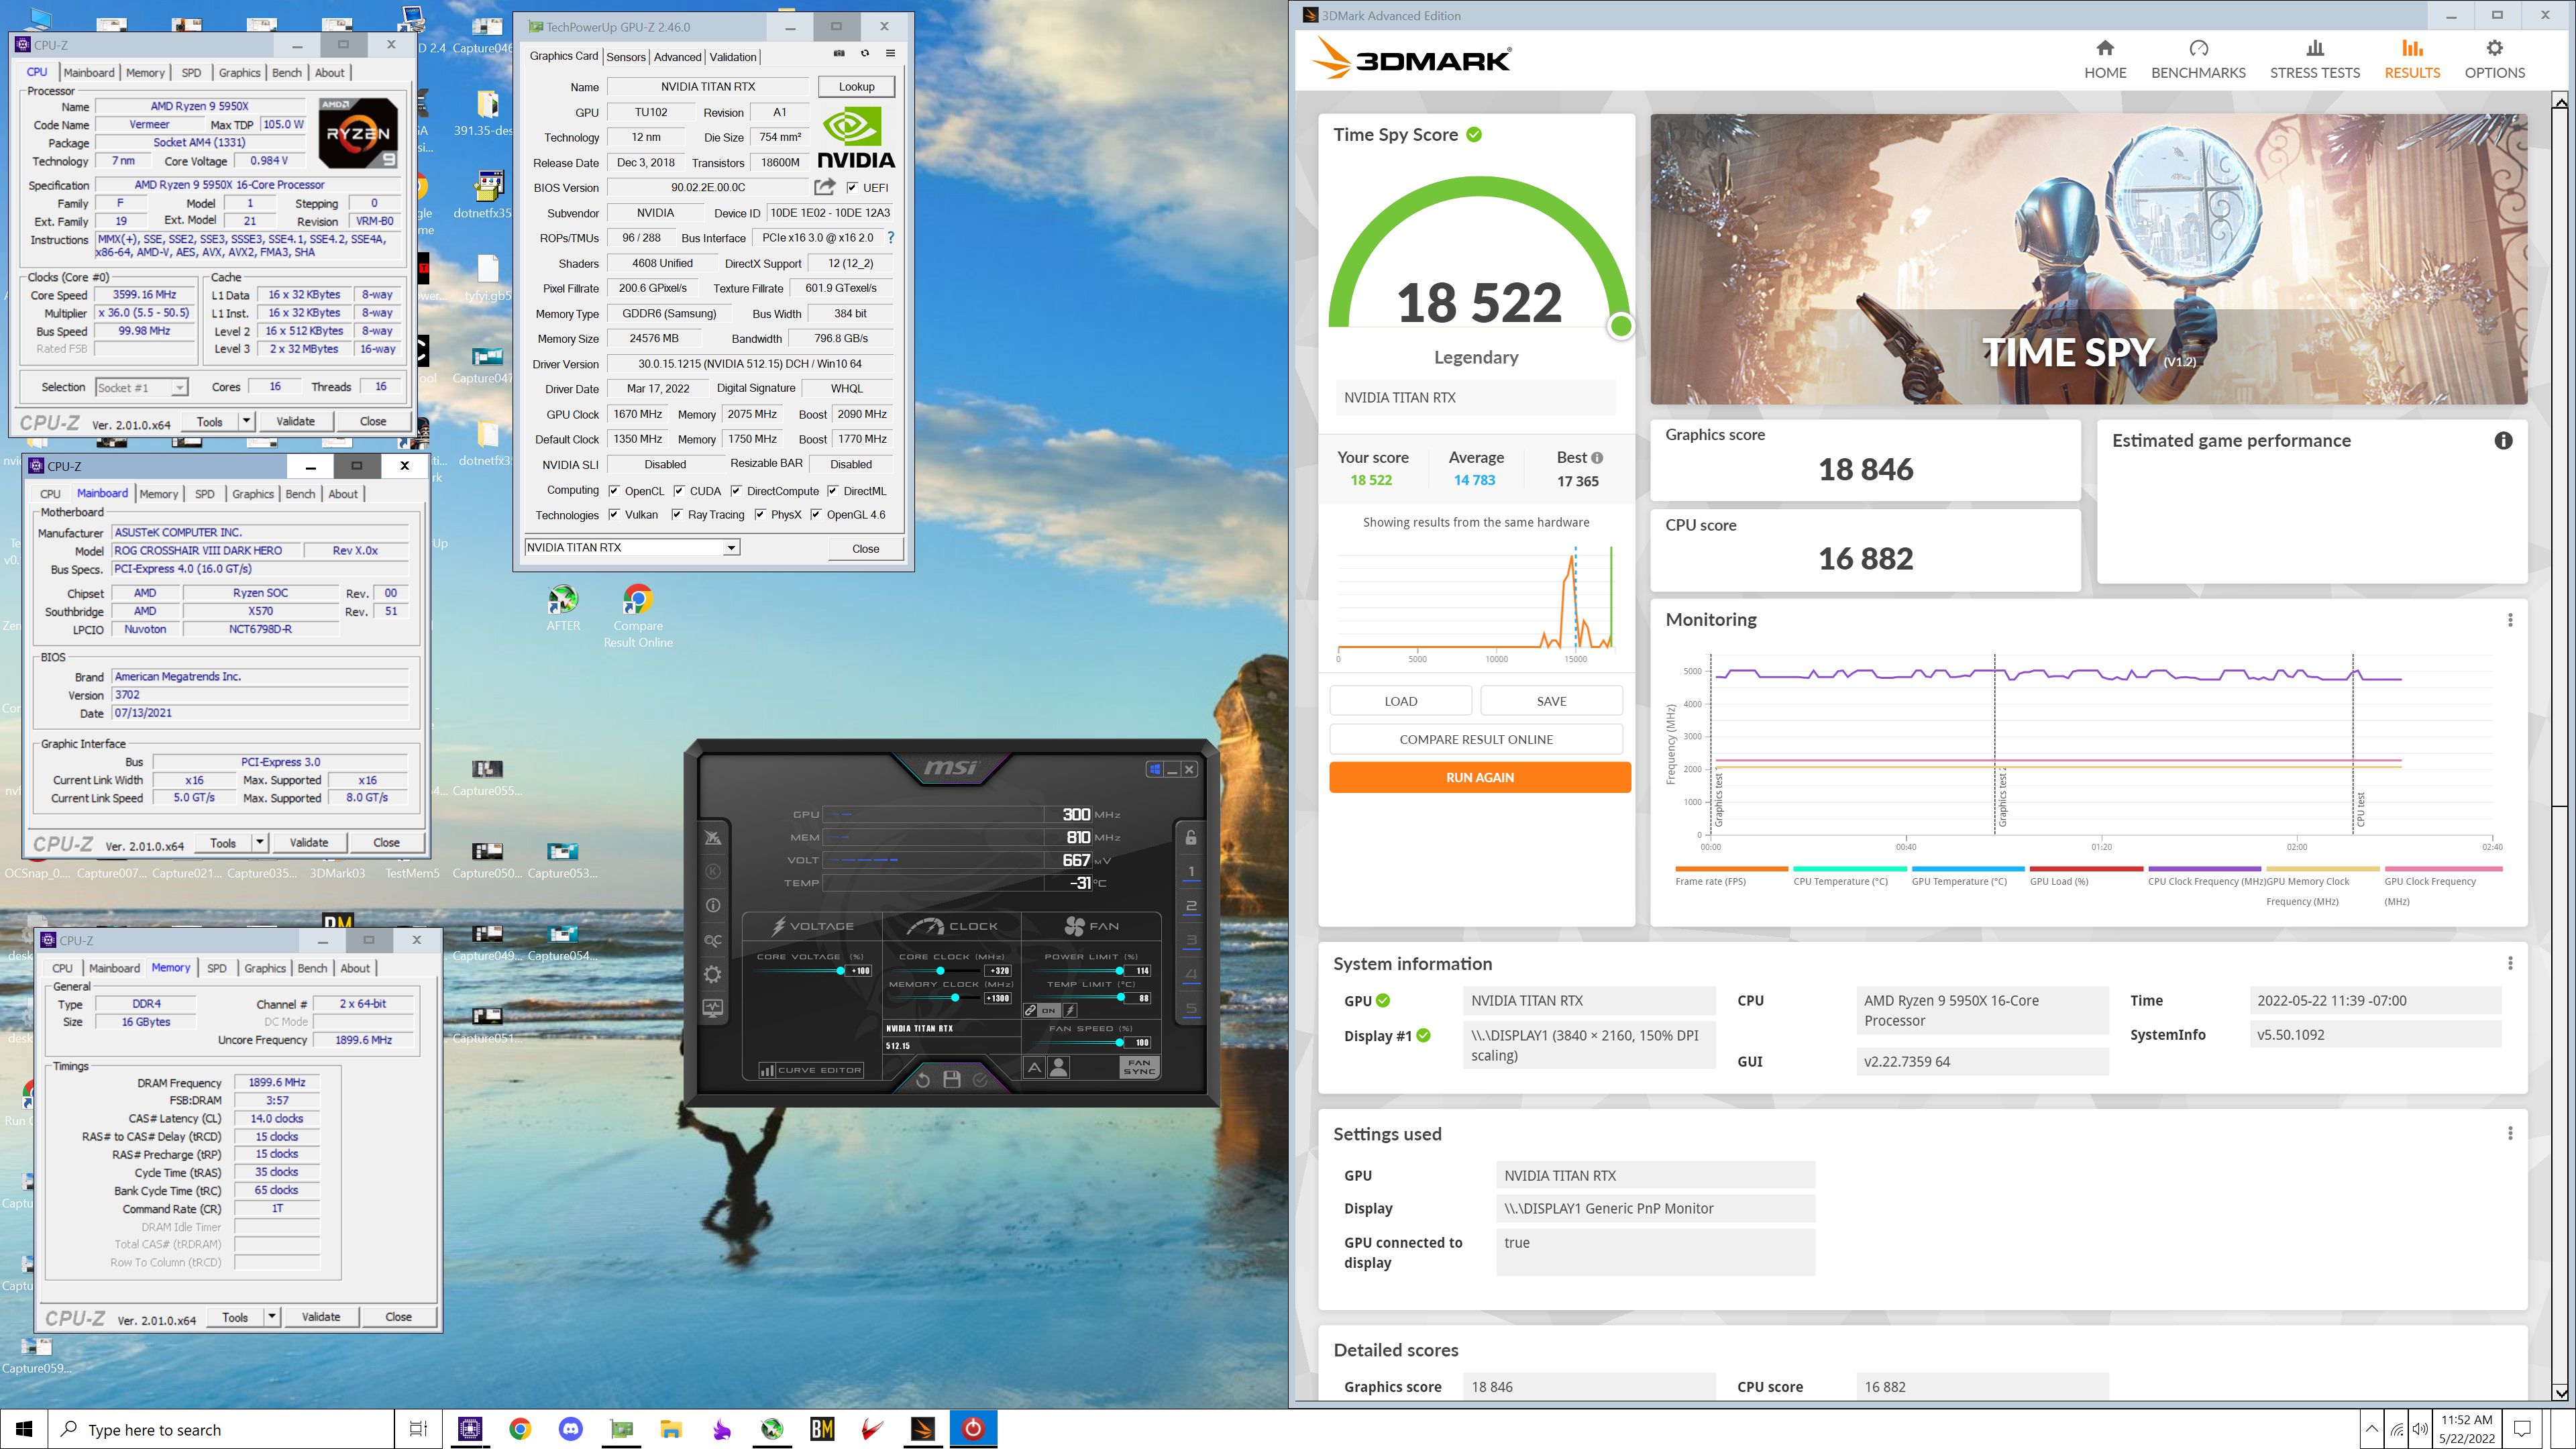The width and height of the screenshot is (2576, 1449).
Task: Click the Afterburner CURVE EDITOR button
Action: pyautogui.click(x=811, y=1070)
